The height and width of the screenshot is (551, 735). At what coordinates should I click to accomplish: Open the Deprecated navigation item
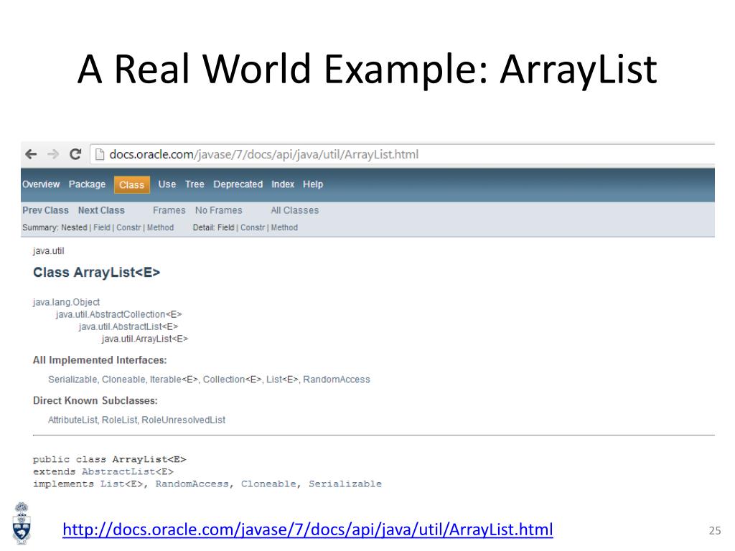click(x=238, y=184)
